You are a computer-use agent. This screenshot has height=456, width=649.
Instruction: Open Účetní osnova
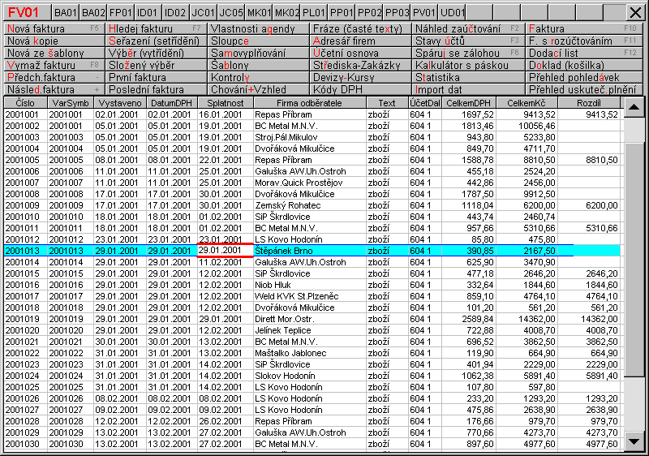tap(360, 53)
